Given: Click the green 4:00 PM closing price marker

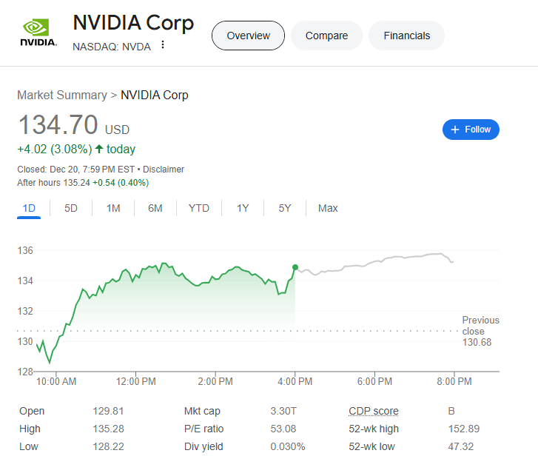Looking at the screenshot, I should tap(295, 267).
